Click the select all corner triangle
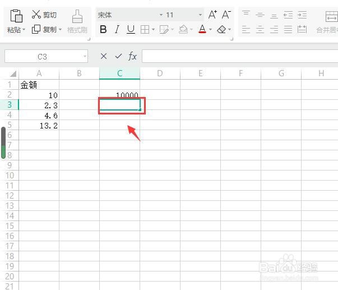This screenshot has width=338, height=290. coord(13,74)
